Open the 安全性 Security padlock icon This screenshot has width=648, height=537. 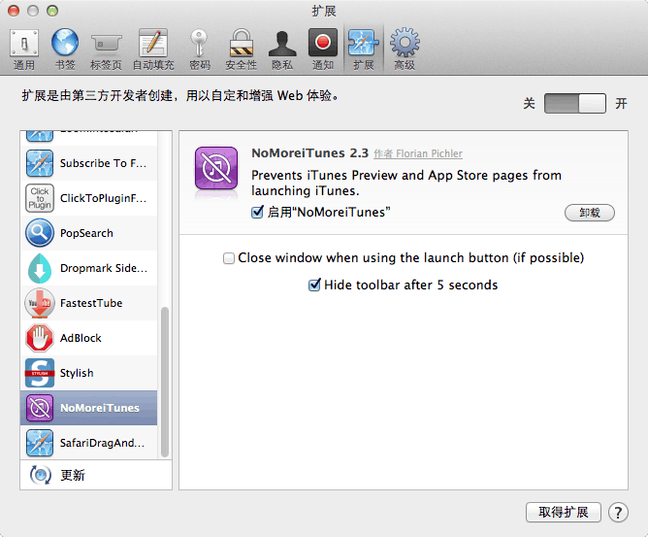[x=241, y=43]
